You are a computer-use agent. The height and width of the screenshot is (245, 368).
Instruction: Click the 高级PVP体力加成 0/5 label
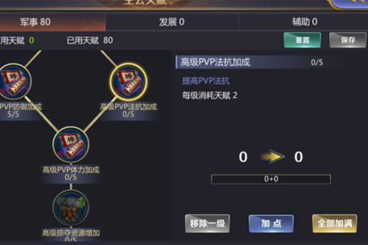click(71, 173)
